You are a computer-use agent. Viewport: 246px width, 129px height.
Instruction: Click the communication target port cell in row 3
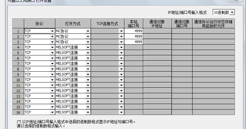(x=182, y=42)
